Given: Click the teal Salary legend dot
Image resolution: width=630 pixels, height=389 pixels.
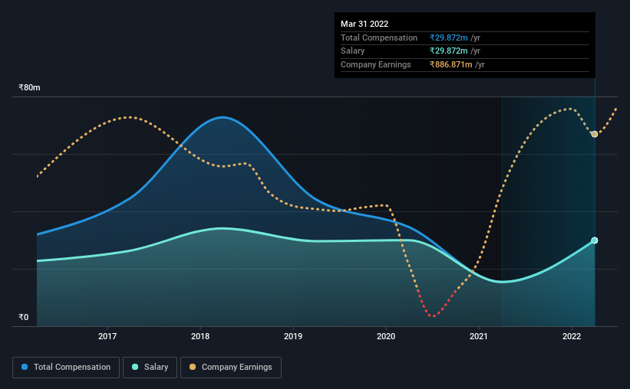Looking at the screenshot, I should 135,367.
